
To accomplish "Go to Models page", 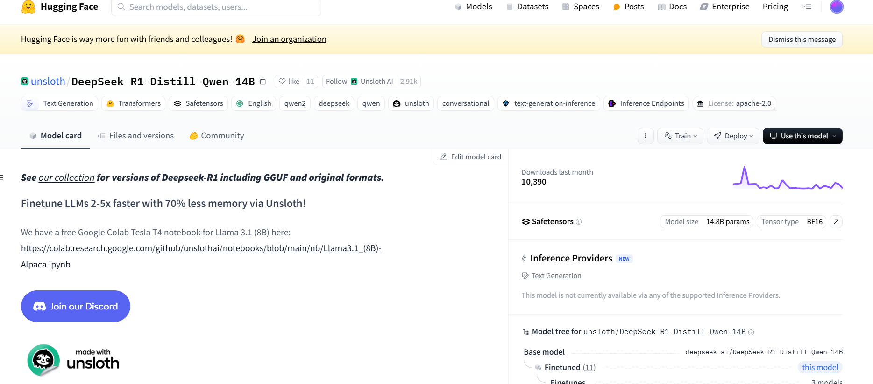I will click(x=474, y=7).
